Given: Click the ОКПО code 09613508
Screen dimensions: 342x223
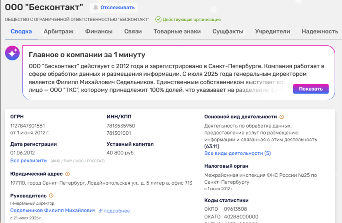Looking at the screenshot, I should 236,209.
